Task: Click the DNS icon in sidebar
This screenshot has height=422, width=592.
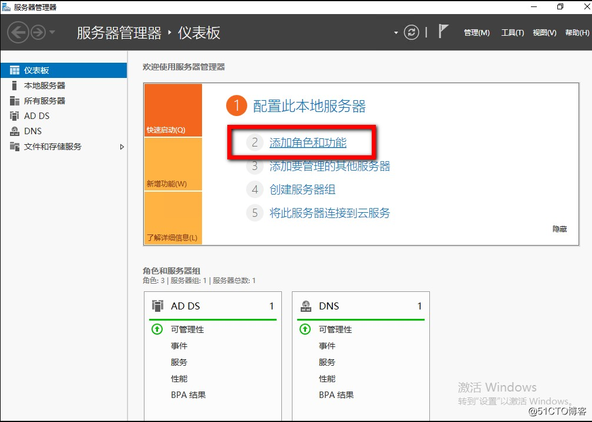Action: (14, 131)
